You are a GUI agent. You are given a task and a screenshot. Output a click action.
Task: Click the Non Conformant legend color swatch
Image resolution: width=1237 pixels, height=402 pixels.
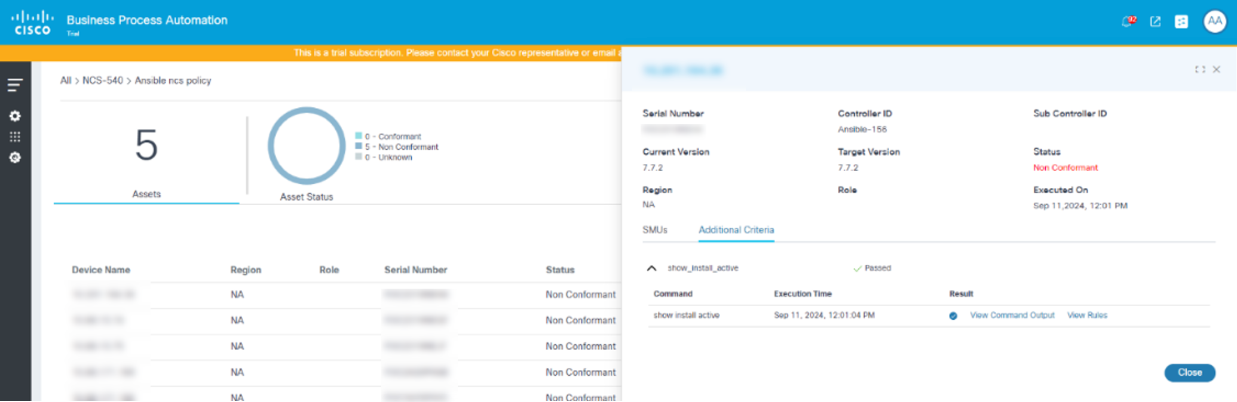(x=359, y=146)
